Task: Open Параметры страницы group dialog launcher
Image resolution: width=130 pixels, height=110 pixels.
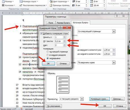Action: pos(47,9)
